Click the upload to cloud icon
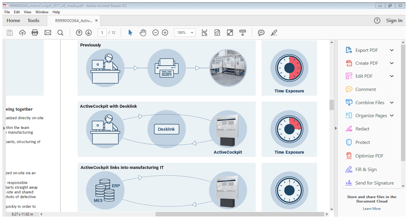Image resolution: width=408 pixels, height=219 pixels. pyautogui.click(x=22, y=33)
